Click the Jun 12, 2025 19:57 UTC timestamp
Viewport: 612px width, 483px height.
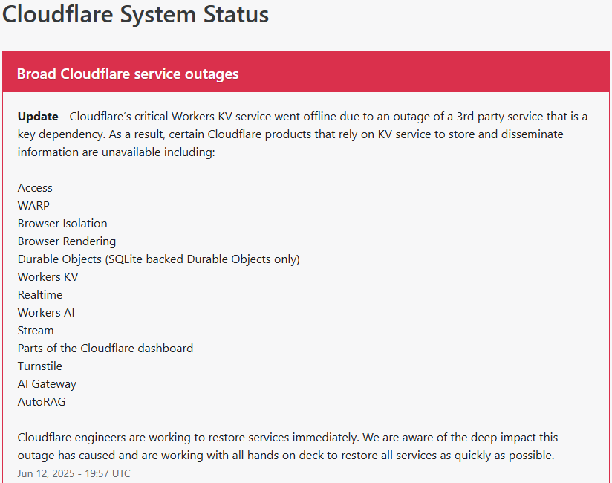point(74,473)
